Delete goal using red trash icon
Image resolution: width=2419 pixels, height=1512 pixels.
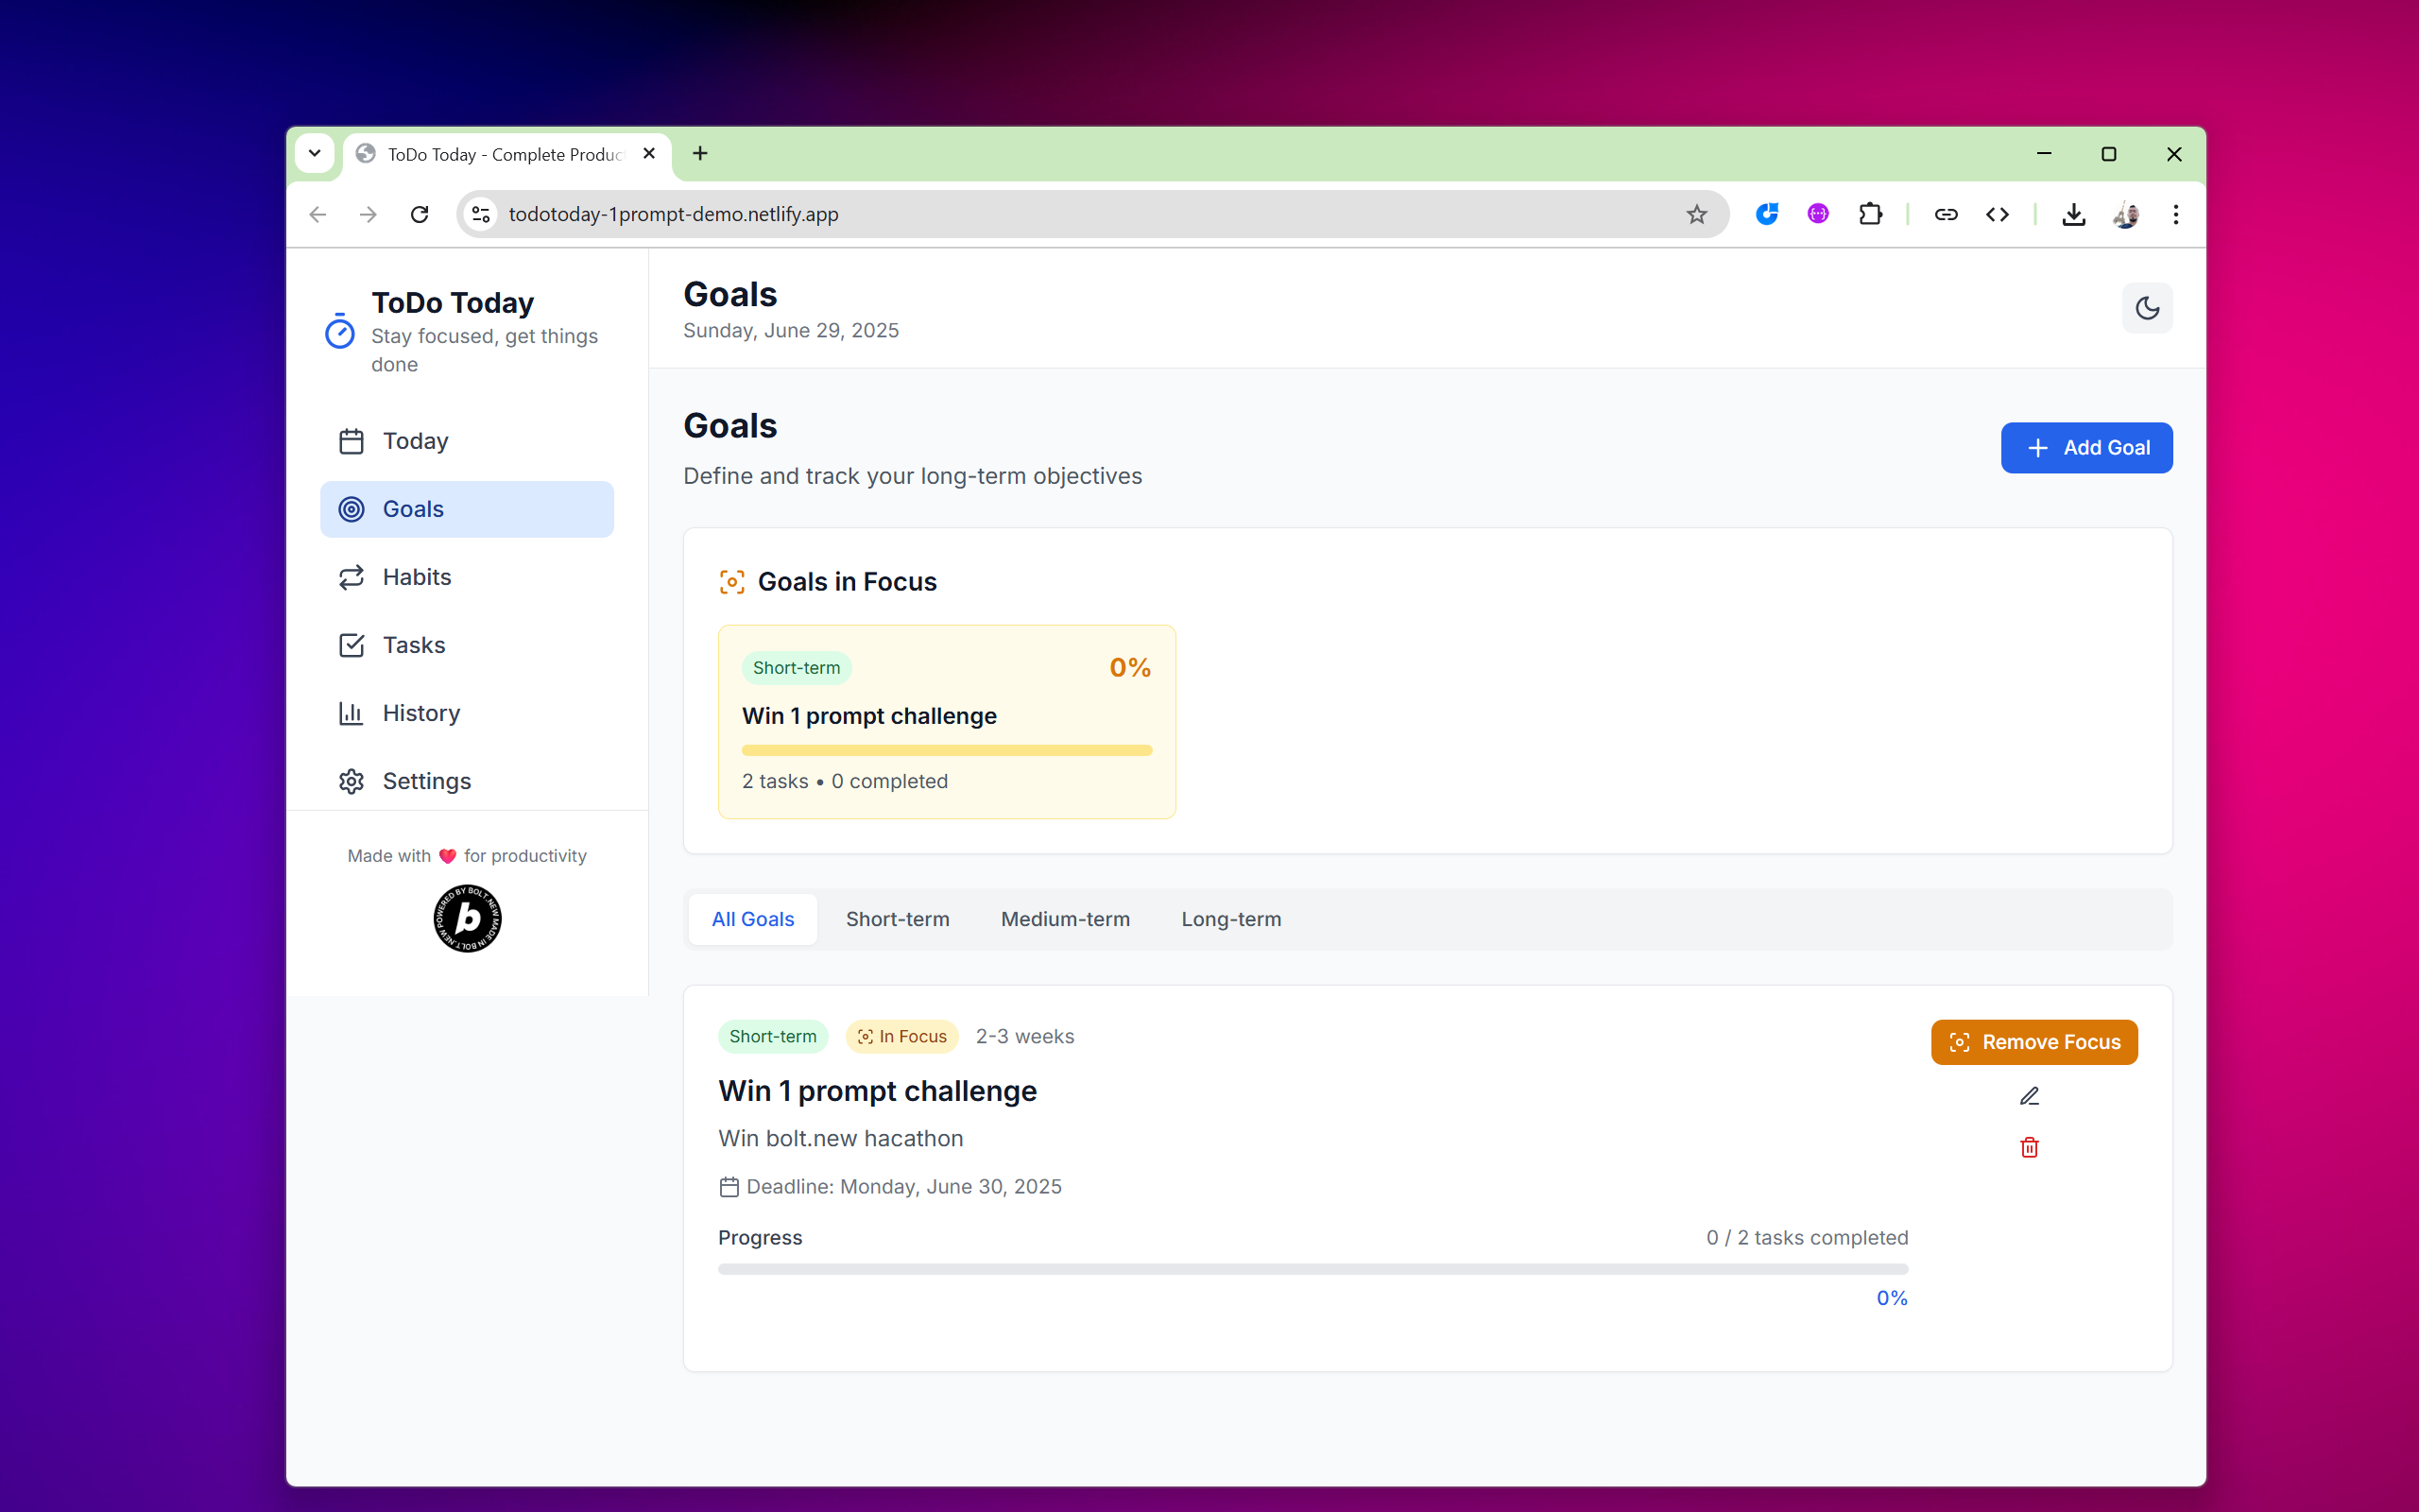coord(2028,1147)
